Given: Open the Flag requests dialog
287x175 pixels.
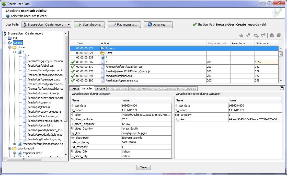Looking at the screenshot, I should pyautogui.click(x=124, y=25).
